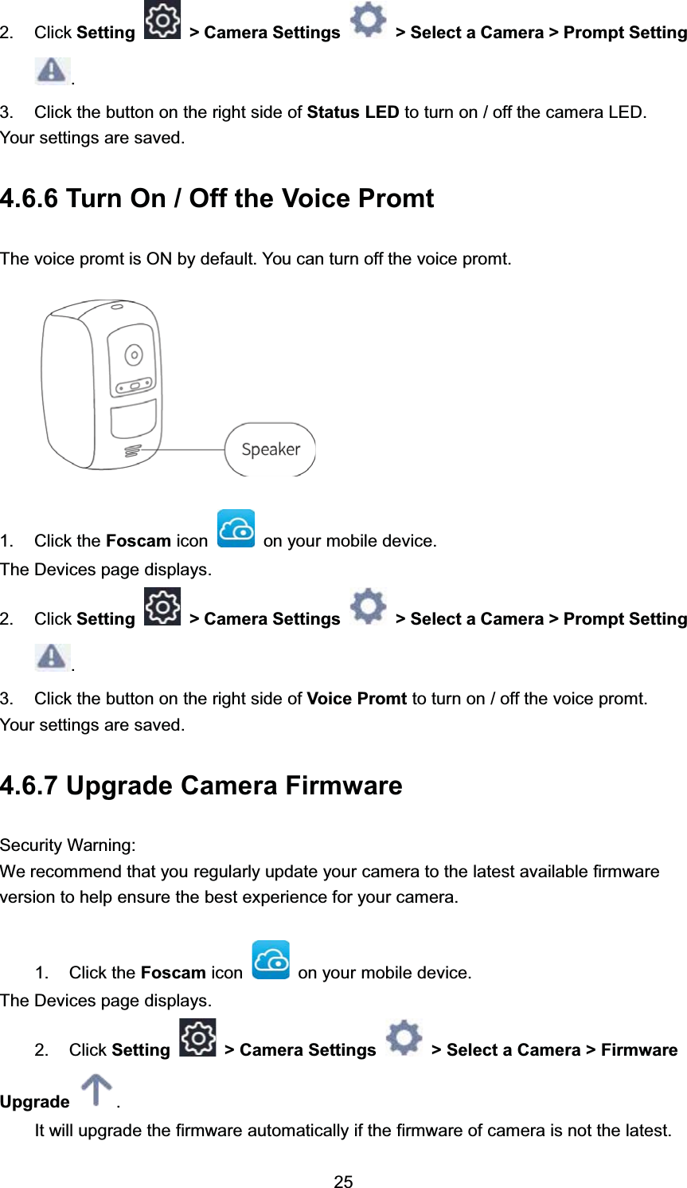This screenshot has height=1188, width=687.
Task: Click the Firmware Upgrade arrow icon
Action: (x=96, y=1090)
